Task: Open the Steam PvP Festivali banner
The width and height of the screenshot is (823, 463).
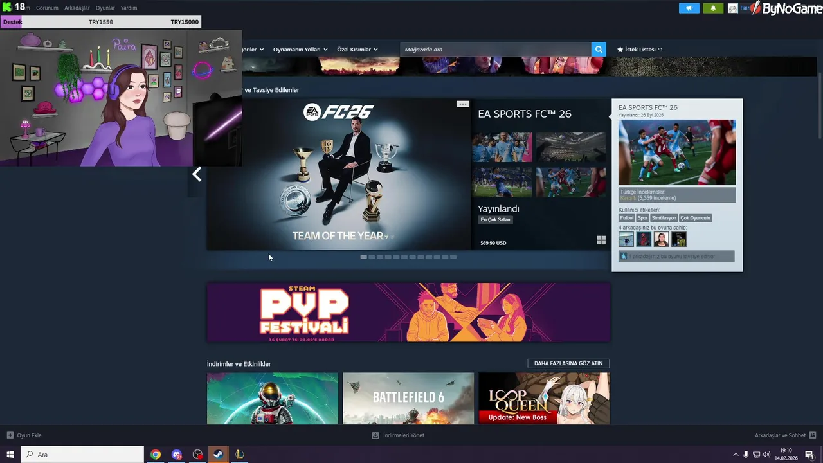Action: [408, 313]
